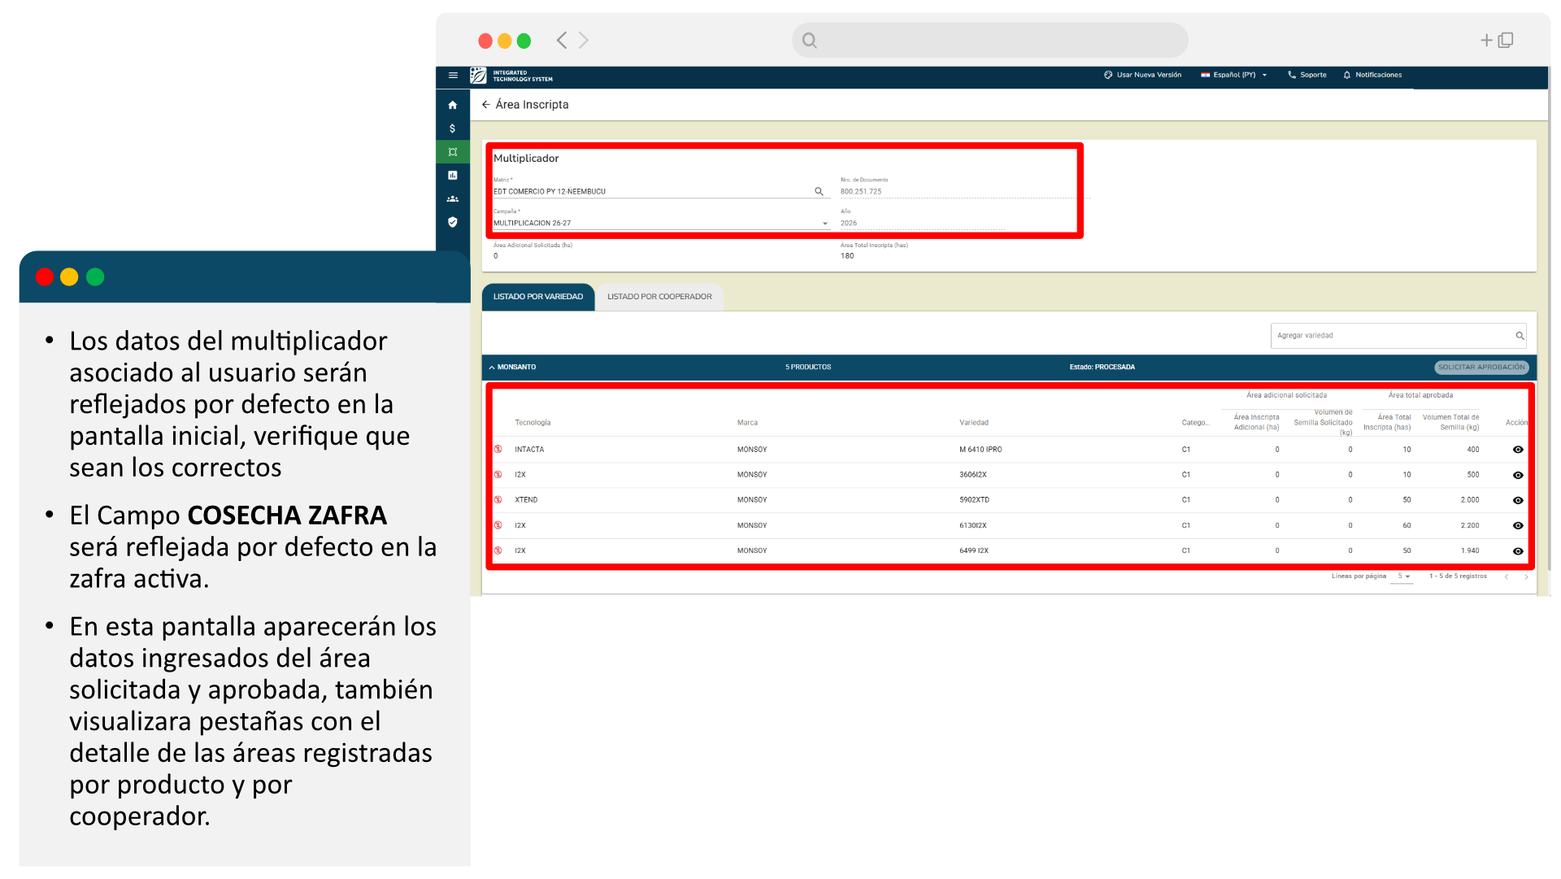This screenshot has height=879, width=1561.
Task: Open the chart reports sidebar icon
Action: pyautogui.click(x=453, y=176)
